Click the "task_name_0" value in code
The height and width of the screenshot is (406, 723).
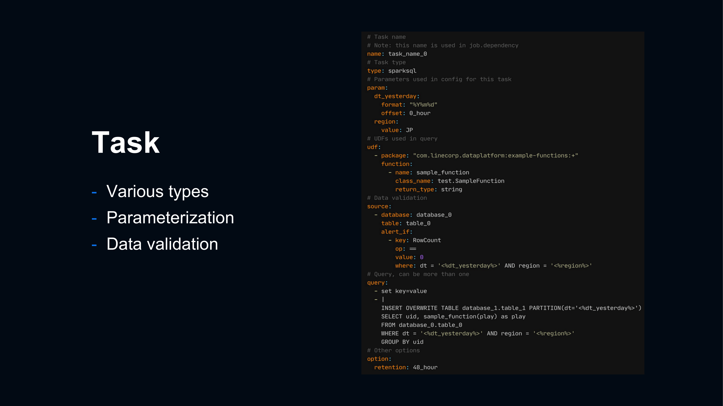tap(407, 54)
